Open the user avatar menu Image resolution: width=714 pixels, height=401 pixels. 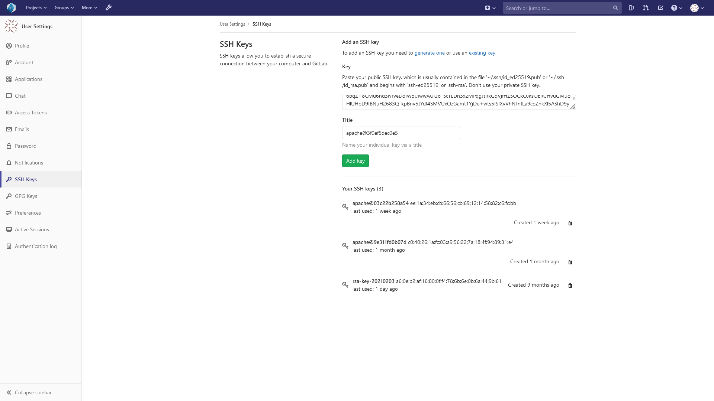[x=697, y=8]
